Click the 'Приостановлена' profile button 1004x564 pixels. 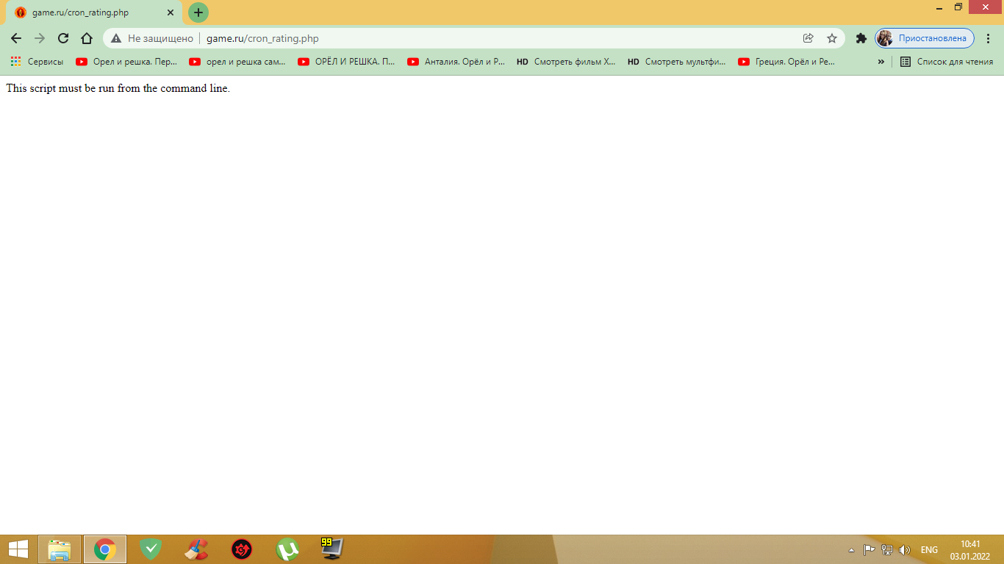(925, 38)
